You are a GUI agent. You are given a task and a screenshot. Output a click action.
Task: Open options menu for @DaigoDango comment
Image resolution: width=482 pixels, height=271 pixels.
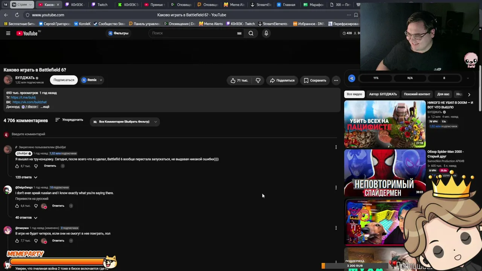[x=336, y=187]
